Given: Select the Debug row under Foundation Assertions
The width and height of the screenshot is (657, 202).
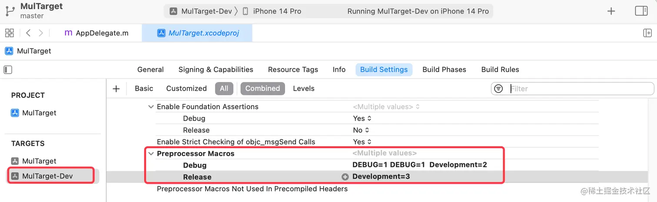Looking at the screenshot, I should point(194,118).
